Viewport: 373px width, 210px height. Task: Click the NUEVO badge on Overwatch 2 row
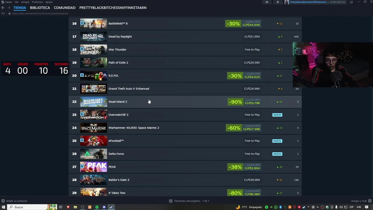pos(277,115)
